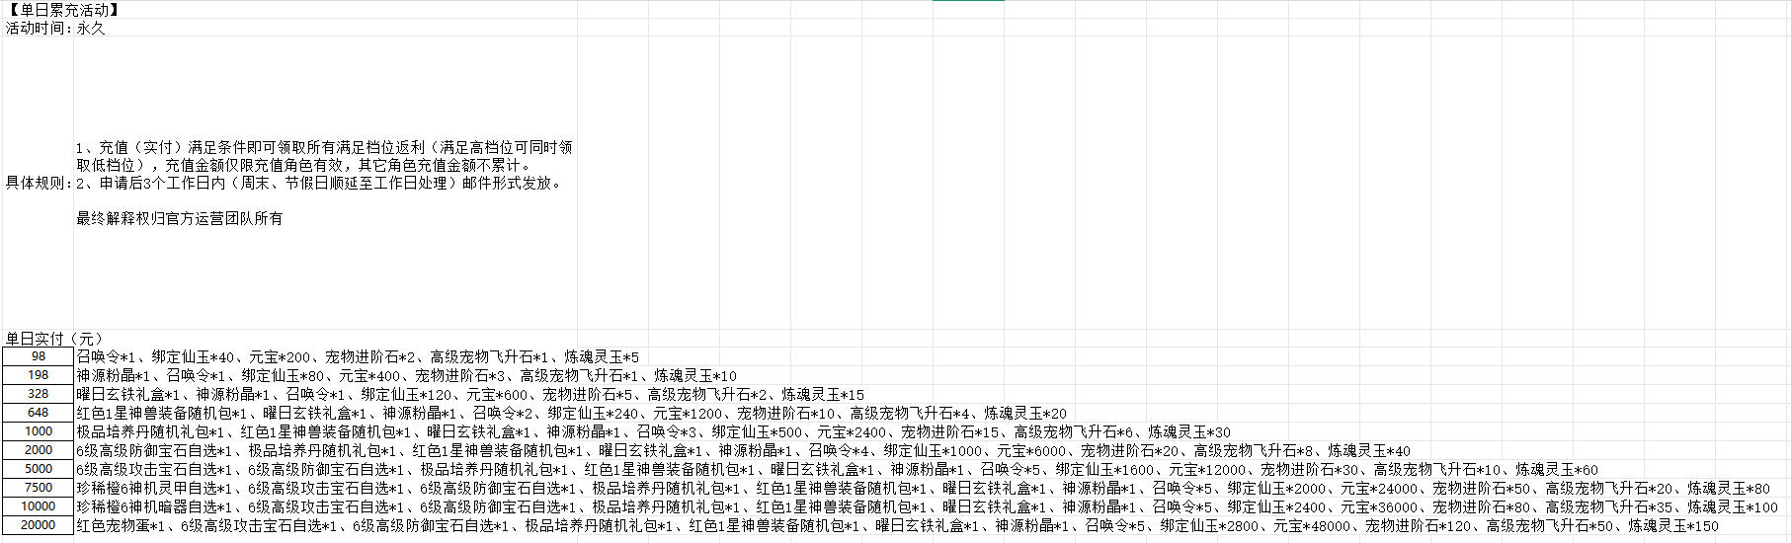Click the amount cell 7500
Screen dimensions: 1791x543
coord(39,488)
